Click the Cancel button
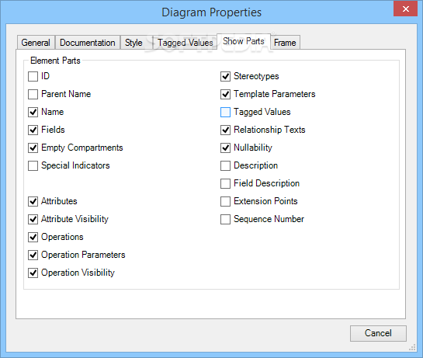The image size is (423, 358). pos(378,333)
